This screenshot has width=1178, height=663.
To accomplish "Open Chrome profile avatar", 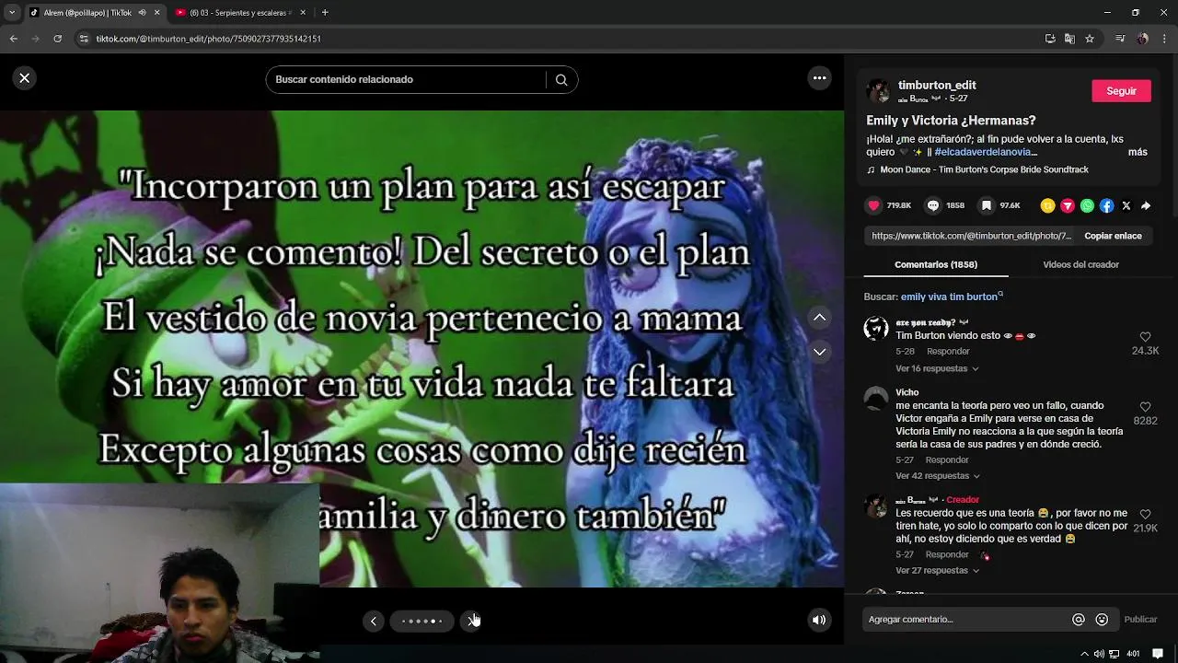I will coord(1143,39).
